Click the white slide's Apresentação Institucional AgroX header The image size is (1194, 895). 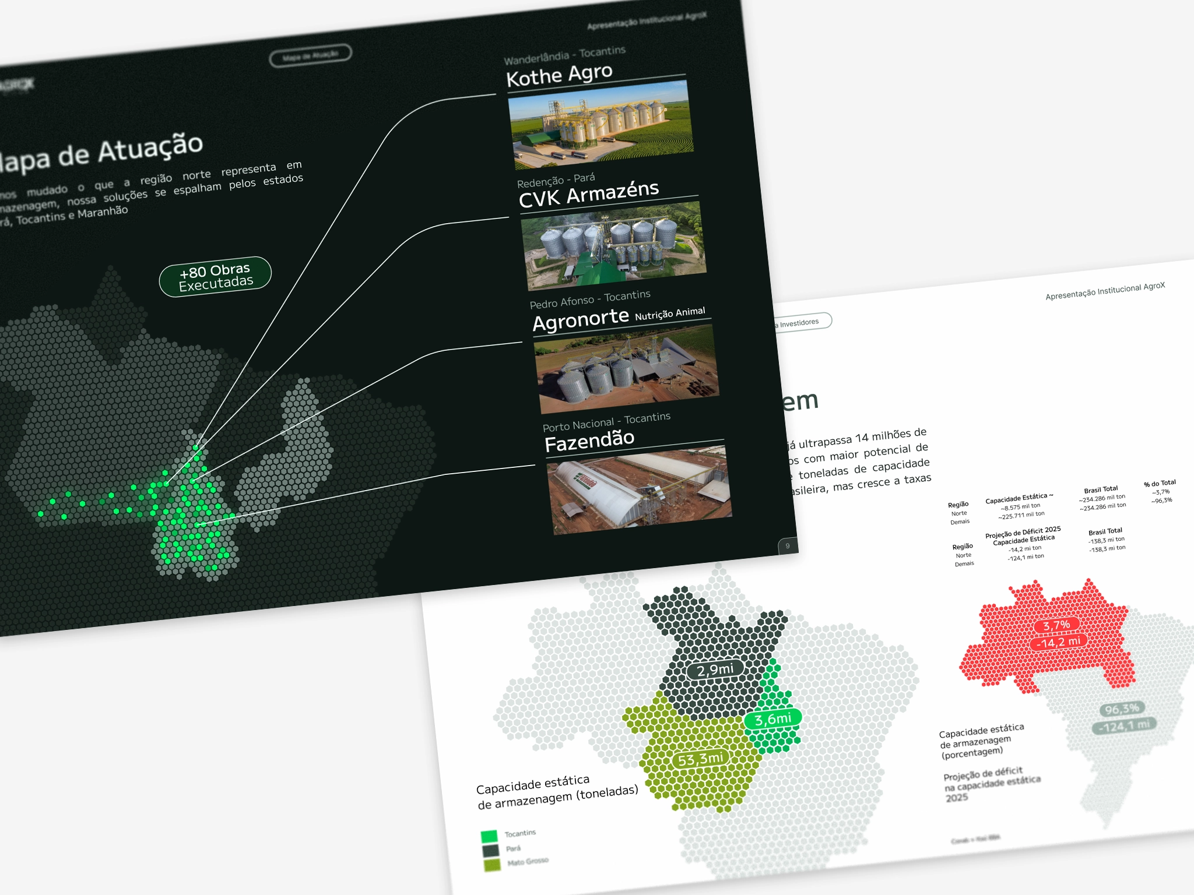point(1105,291)
